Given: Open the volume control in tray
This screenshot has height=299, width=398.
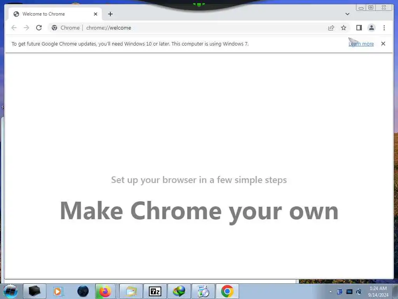Looking at the screenshot, I should pyautogui.click(x=359, y=292).
